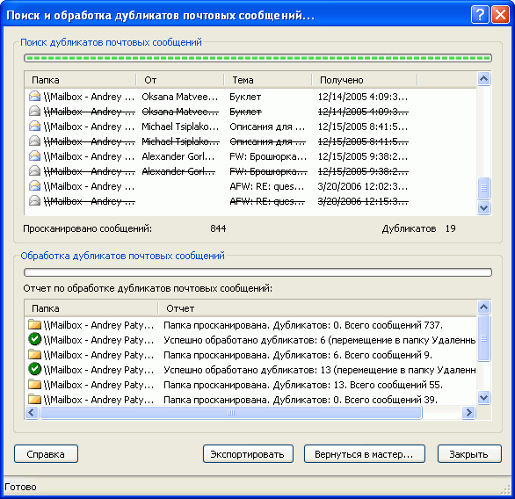
Task: Select the first Oksana Matvee… Буклет envelope icon
Action: (34, 97)
